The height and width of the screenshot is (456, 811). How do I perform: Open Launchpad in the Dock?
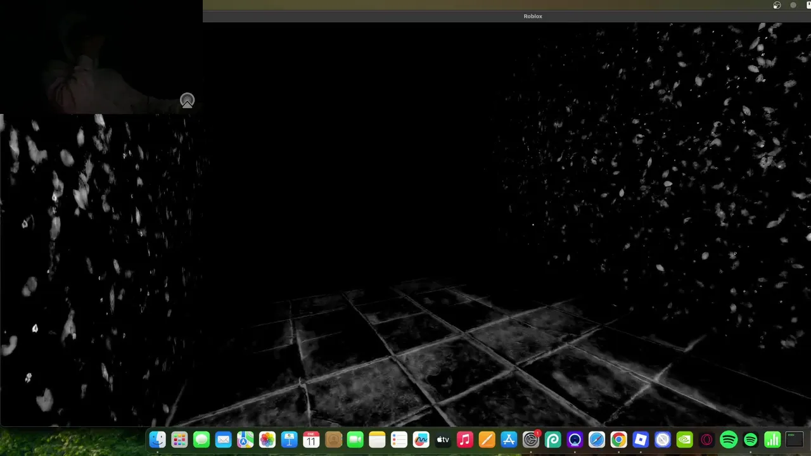tap(179, 440)
